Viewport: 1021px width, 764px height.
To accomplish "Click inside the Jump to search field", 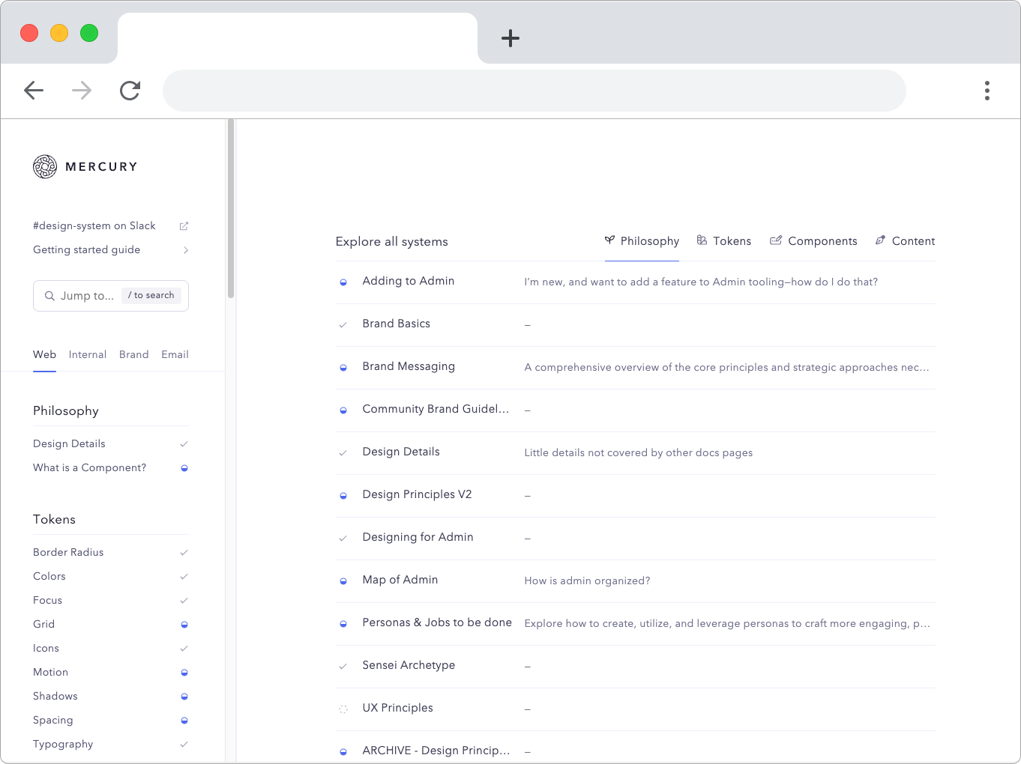I will pyautogui.click(x=97, y=296).
